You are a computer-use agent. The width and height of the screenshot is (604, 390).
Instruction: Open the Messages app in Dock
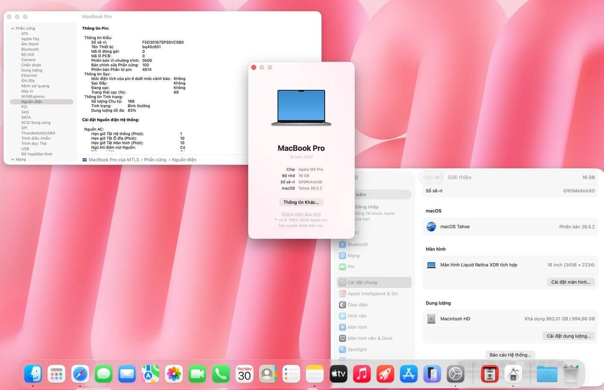[103, 374]
